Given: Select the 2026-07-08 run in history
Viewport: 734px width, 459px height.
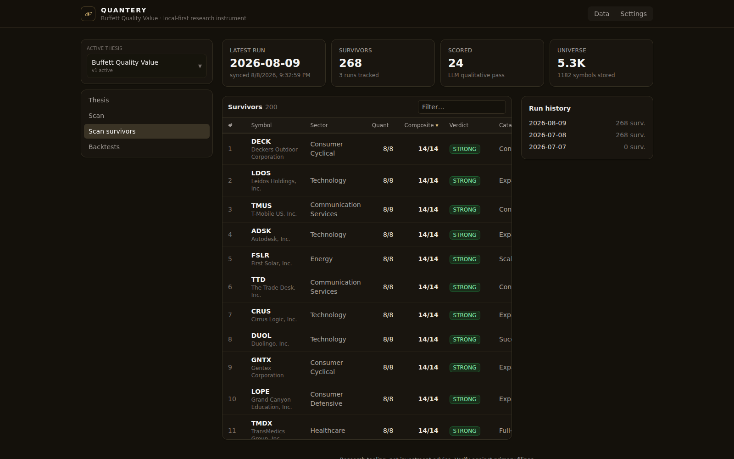Looking at the screenshot, I should coord(587,135).
